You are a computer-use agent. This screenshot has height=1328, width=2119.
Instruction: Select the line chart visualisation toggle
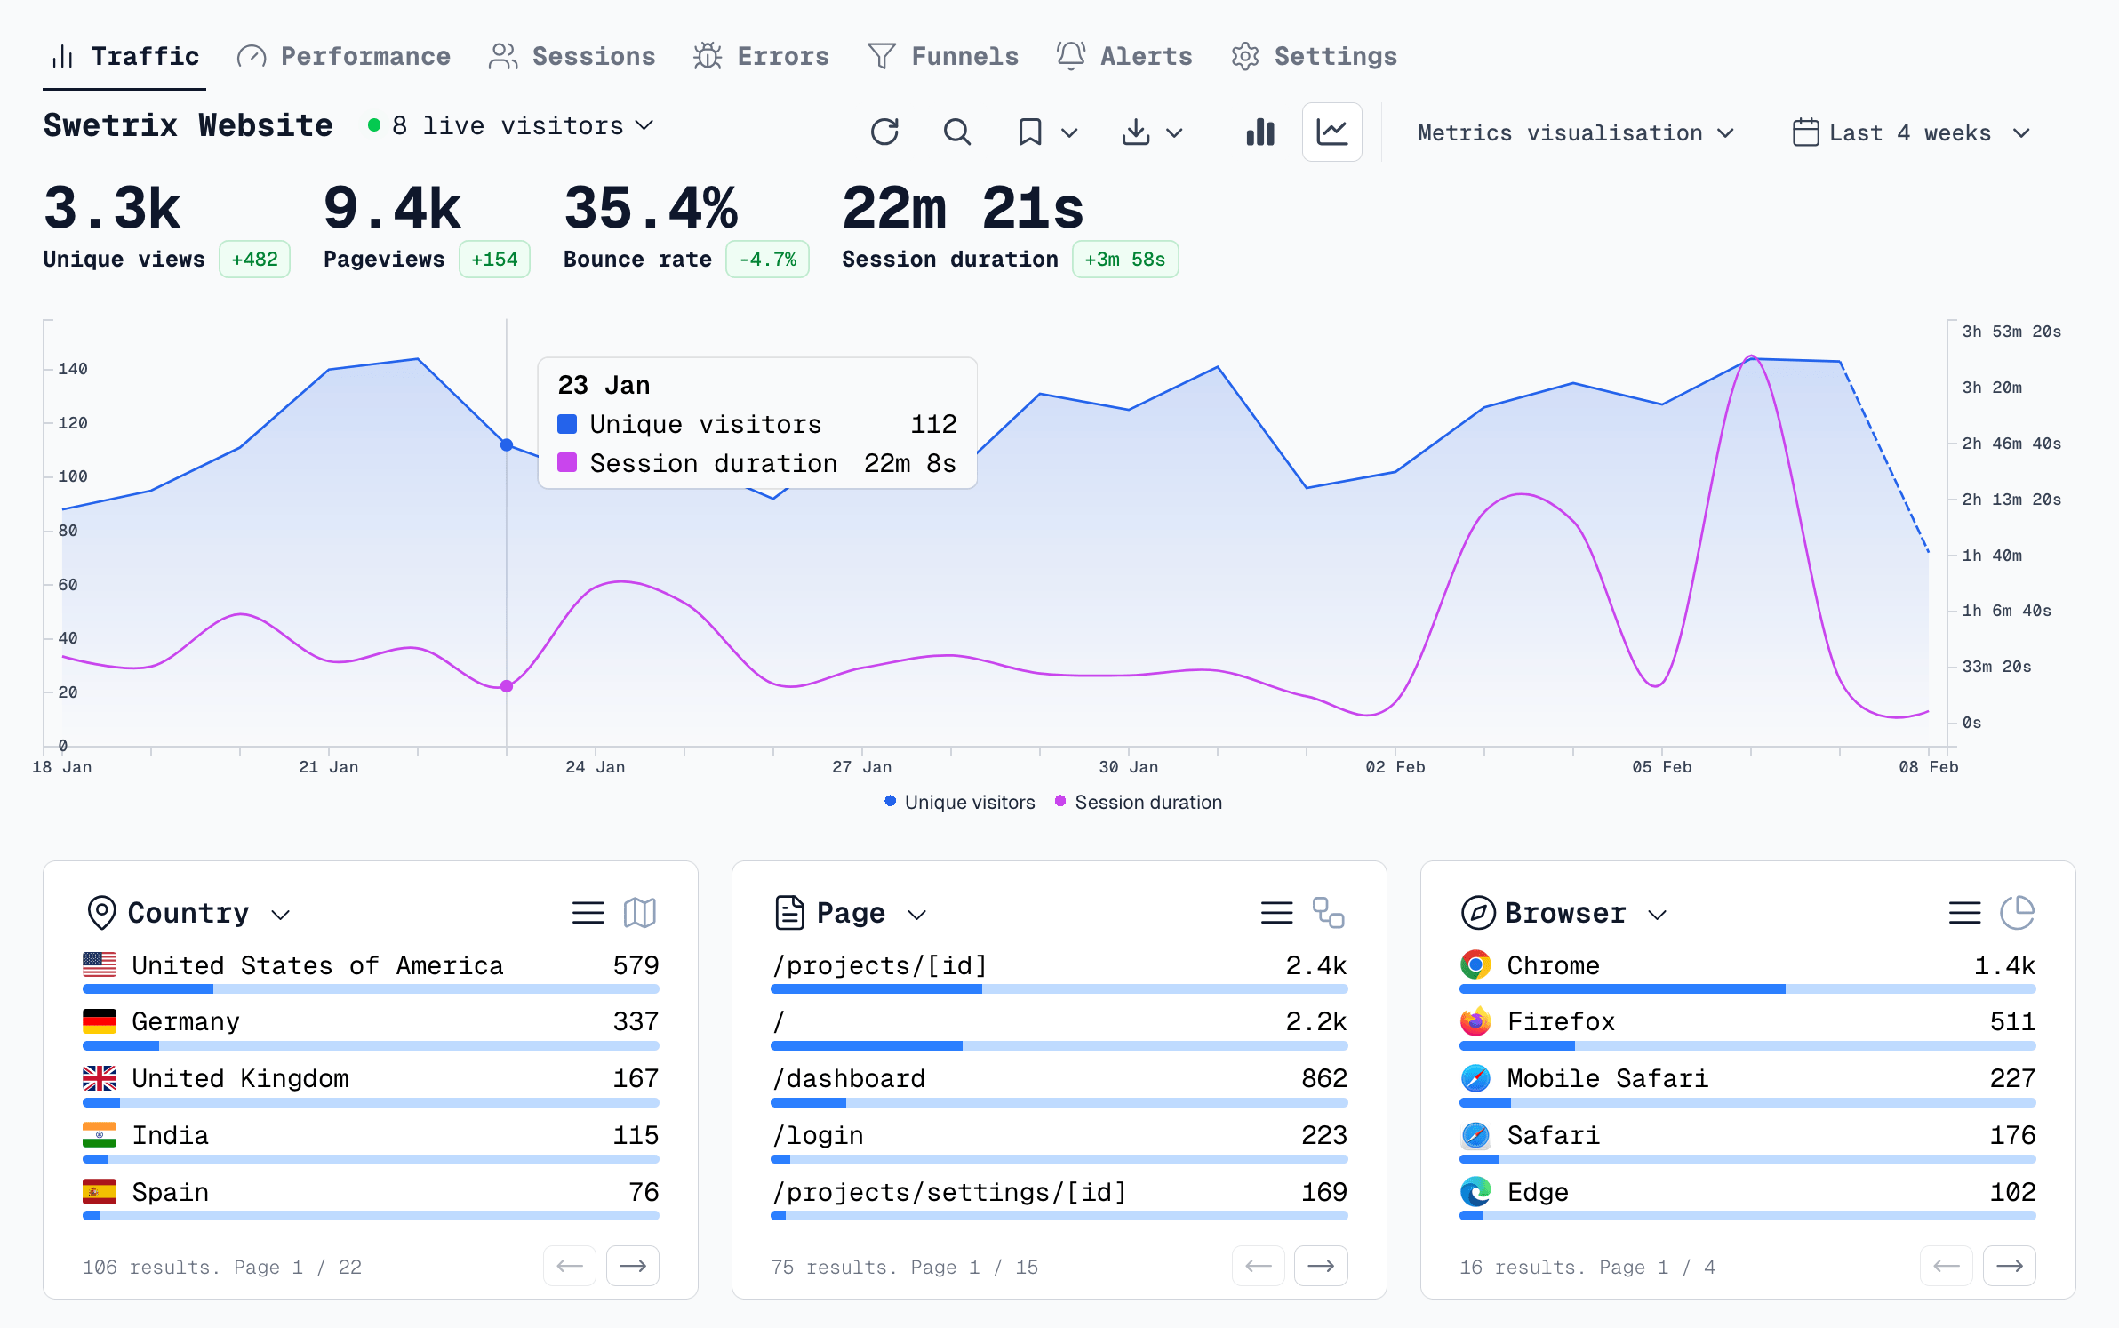coord(1331,132)
